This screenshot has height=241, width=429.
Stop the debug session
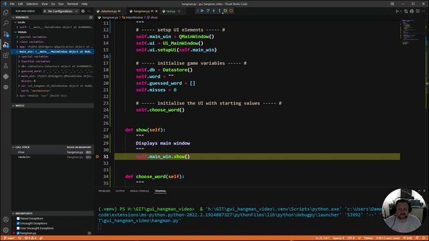(231, 11)
